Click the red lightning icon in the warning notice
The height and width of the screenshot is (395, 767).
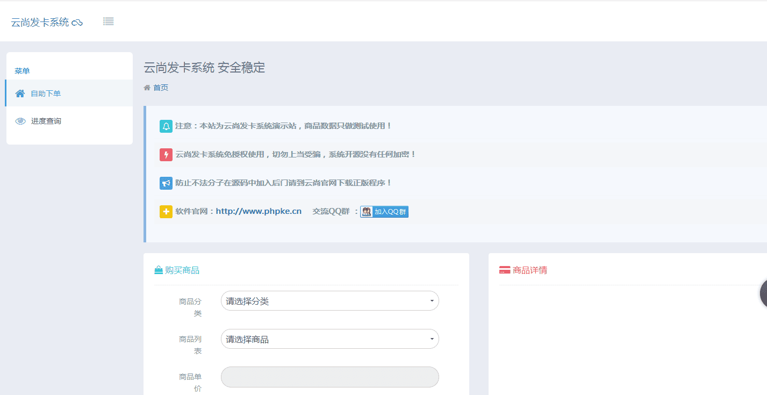coord(166,154)
